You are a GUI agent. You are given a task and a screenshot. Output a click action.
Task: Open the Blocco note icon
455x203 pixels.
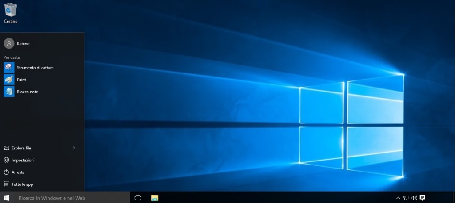[9, 92]
